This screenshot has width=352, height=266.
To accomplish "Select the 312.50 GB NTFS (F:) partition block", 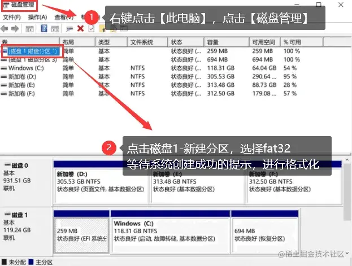I will [294, 182].
